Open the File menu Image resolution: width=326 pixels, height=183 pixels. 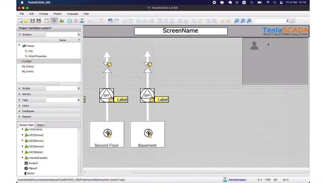click(x=22, y=14)
